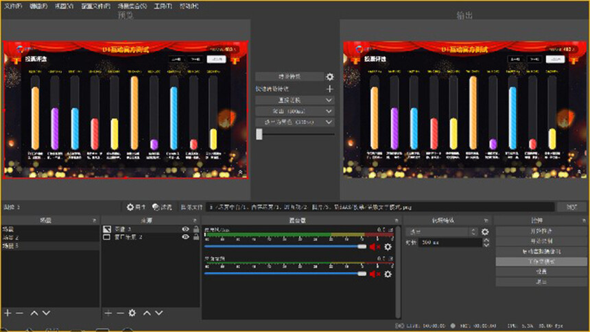Pop out the Controls dock
Image resolution: width=590 pixels, height=332 pixels.
pyautogui.click(x=584, y=220)
